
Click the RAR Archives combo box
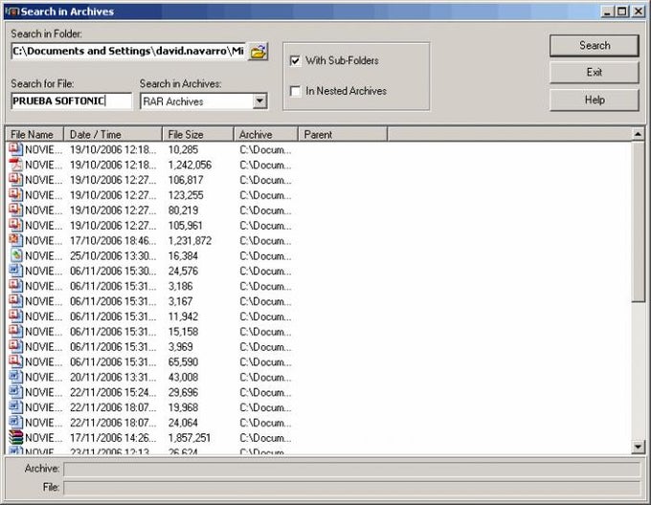(x=203, y=101)
